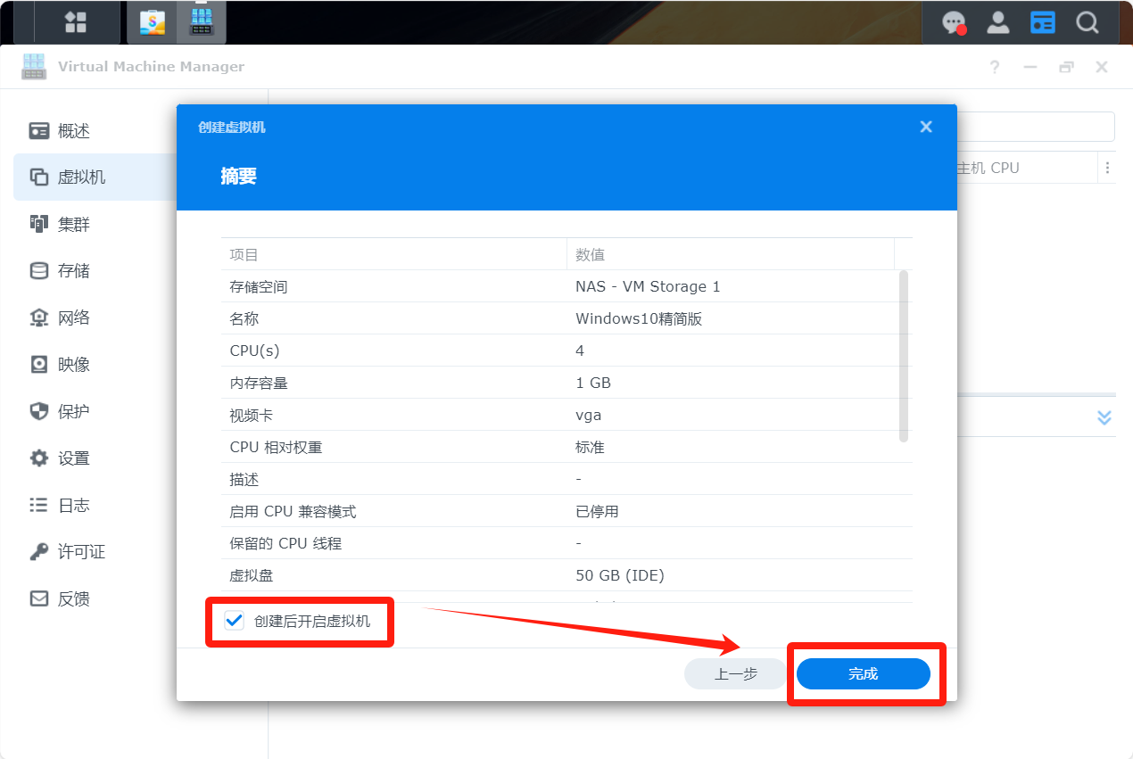Open Virtual Machine Manager help question mark

click(995, 68)
